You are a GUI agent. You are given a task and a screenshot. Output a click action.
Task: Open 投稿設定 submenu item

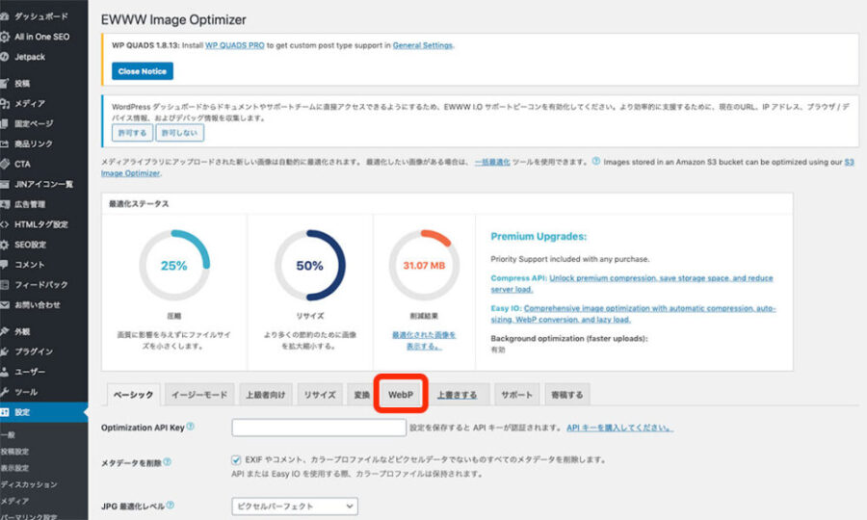14,452
